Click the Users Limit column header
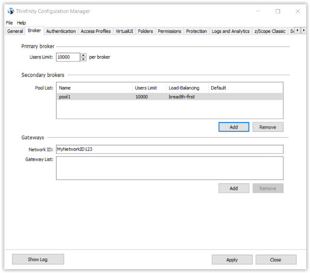This screenshot has width=310, height=273. (x=149, y=88)
